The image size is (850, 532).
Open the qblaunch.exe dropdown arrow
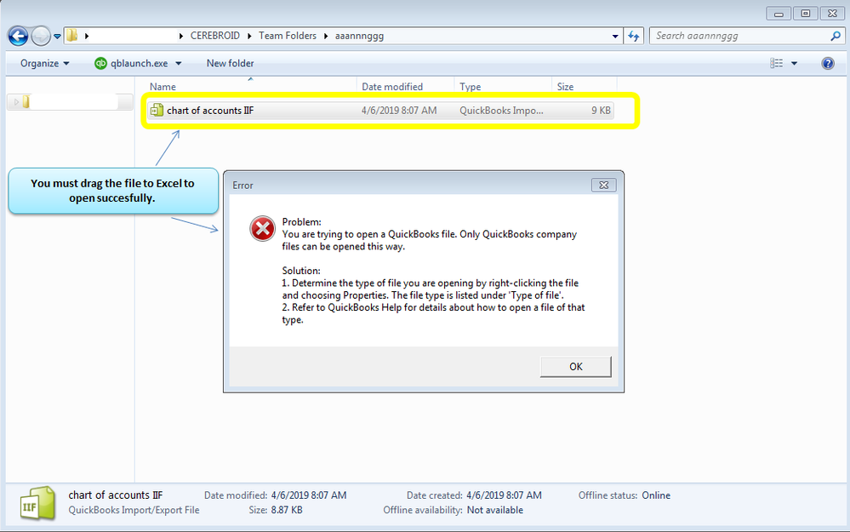click(179, 64)
